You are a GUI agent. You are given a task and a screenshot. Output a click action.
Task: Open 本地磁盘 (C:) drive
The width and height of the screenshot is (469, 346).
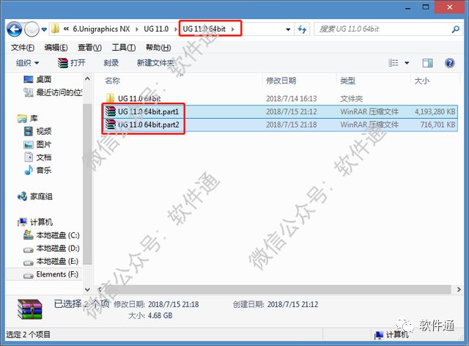[51, 235]
